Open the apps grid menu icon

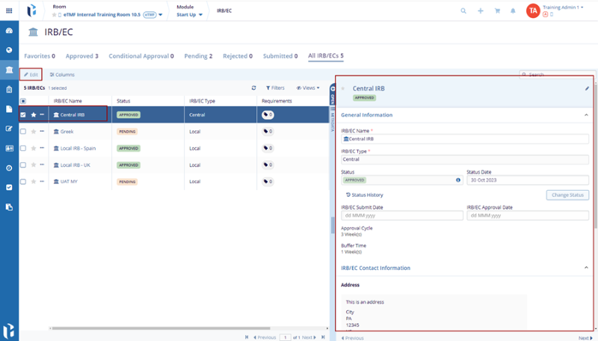(x=9, y=10)
